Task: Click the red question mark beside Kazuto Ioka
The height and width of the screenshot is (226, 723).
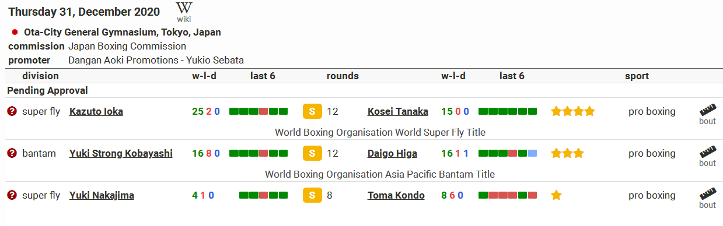Action: pyautogui.click(x=12, y=111)
